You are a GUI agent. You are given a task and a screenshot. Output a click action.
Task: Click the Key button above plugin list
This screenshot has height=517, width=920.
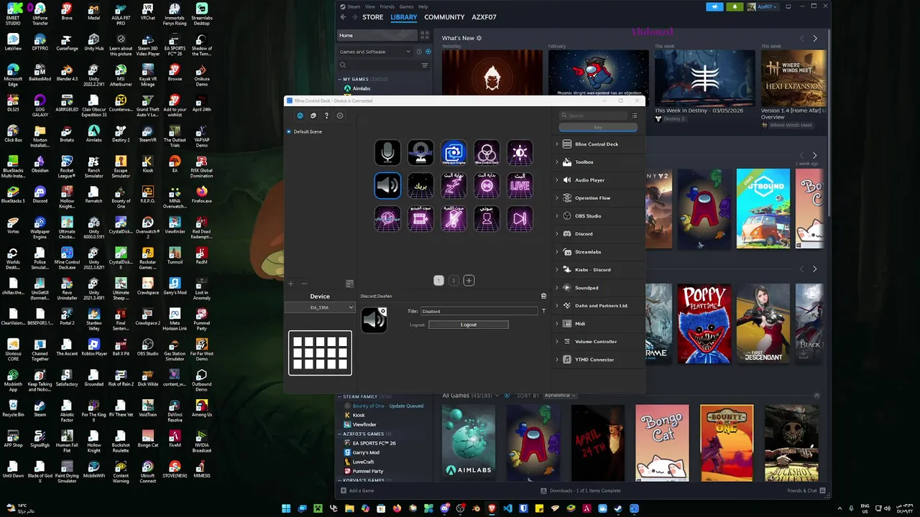point(598,127)
